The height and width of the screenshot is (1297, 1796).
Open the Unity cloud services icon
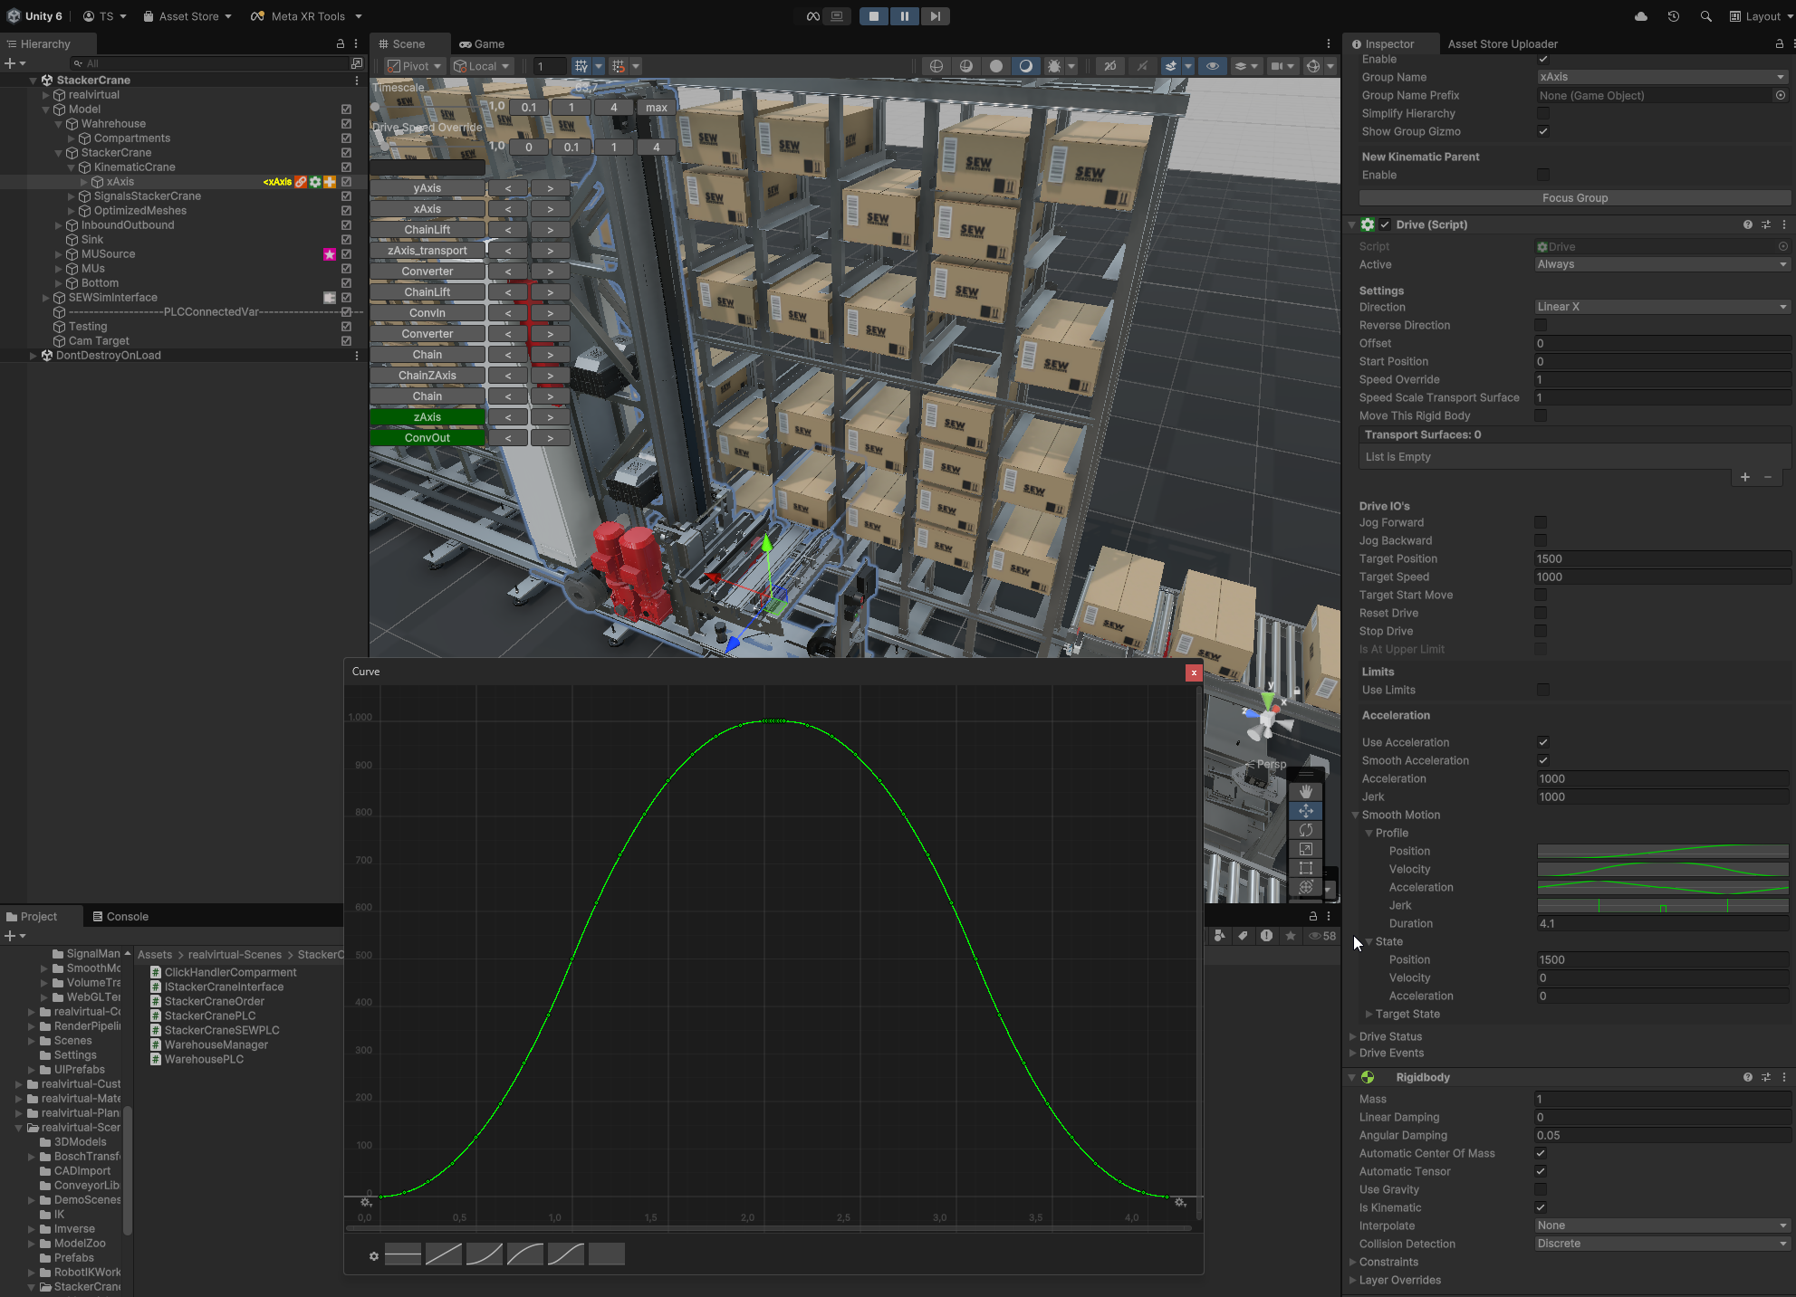click(x=1640, y=16)
